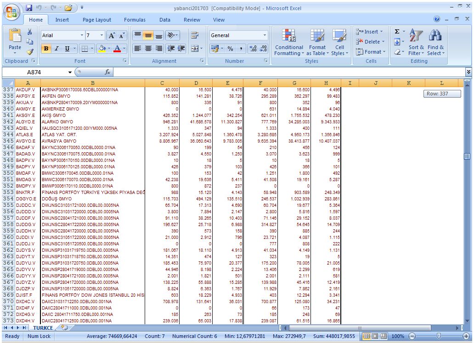Click the Wrap Text icon
This screenshot has width=474, height=343.
click(x=195, y=35)
